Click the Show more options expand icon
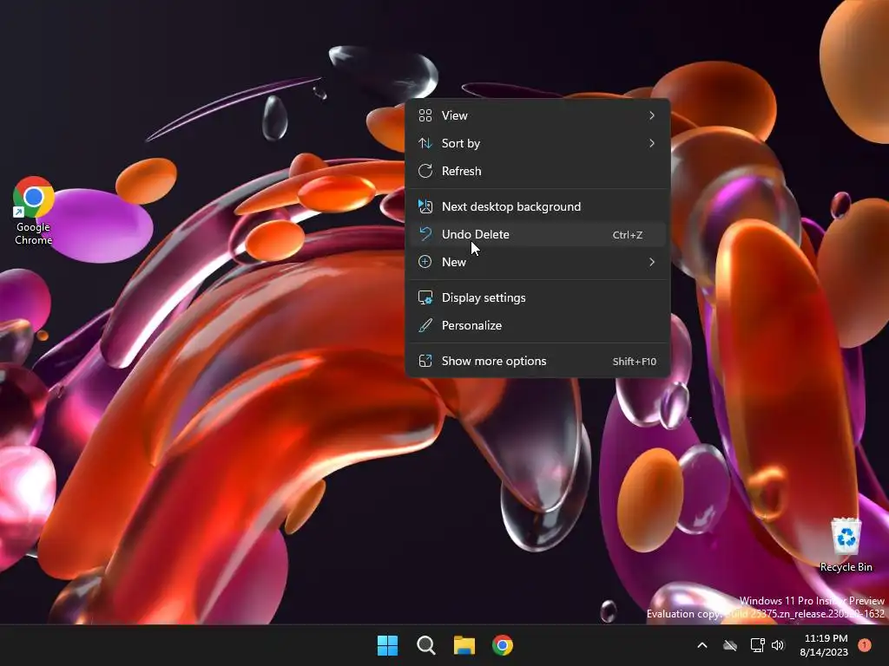The height and width of the screenshot is (666, 889). (x=425, y=361)
